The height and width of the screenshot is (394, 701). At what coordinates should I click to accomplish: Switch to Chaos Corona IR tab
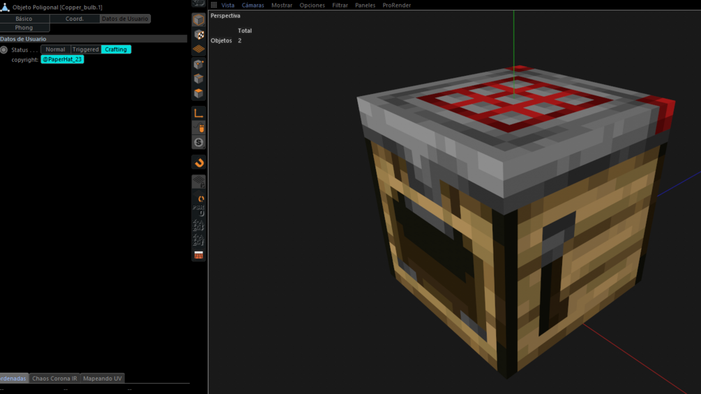[54, 379]
